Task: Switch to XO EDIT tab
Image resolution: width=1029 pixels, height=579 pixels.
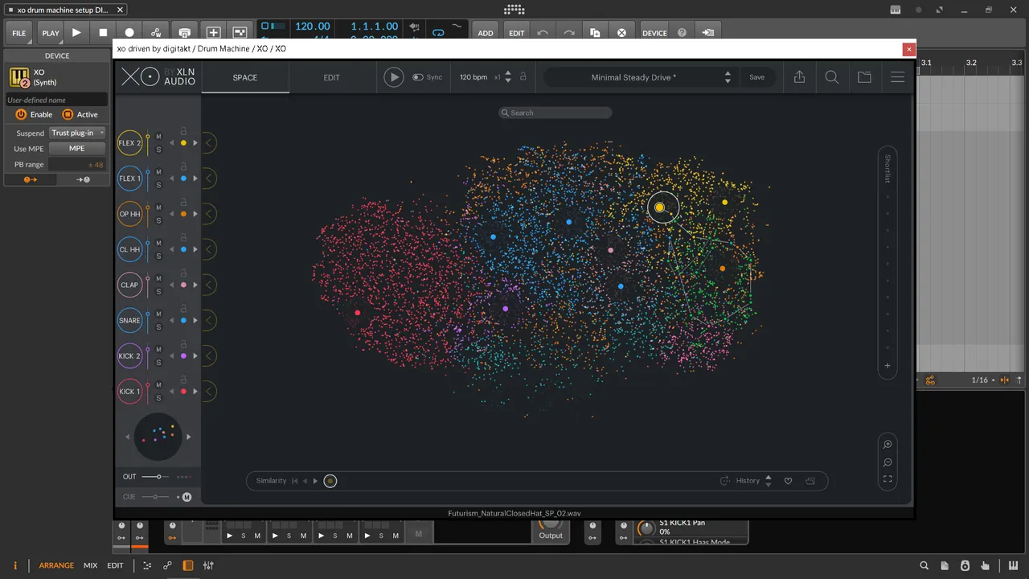Action: point(332,78)
